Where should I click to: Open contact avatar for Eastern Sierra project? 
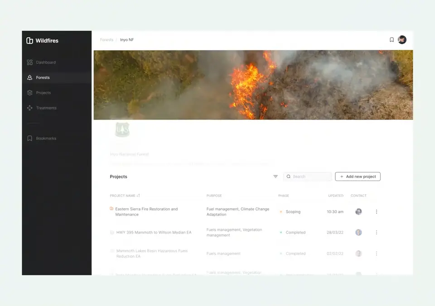358,212
